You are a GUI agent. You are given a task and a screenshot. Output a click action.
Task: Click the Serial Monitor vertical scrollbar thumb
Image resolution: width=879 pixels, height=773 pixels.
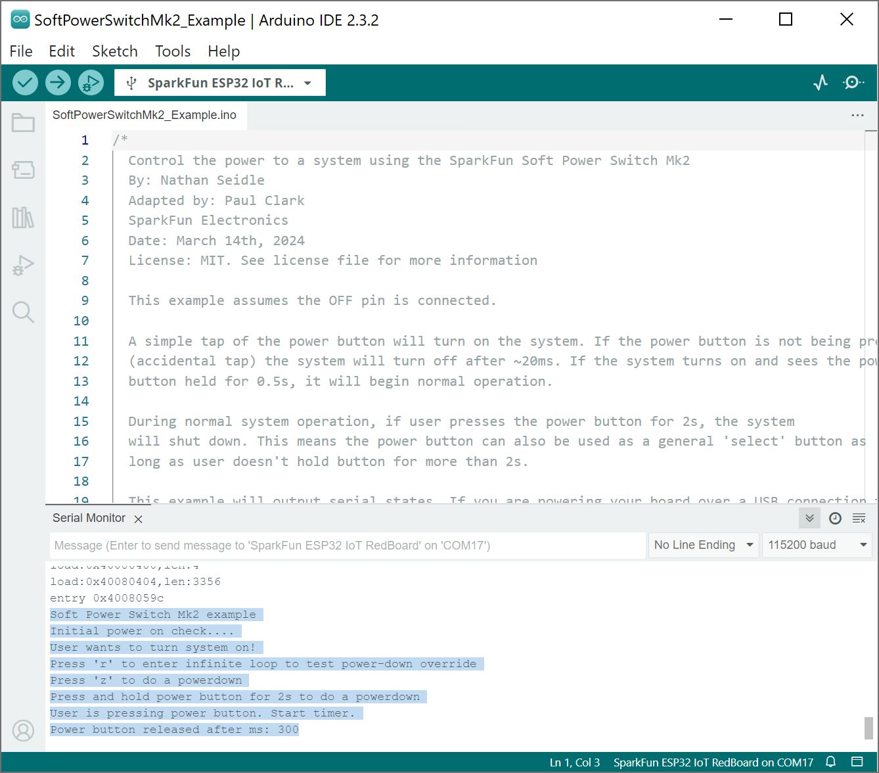[x=868, y=728]
